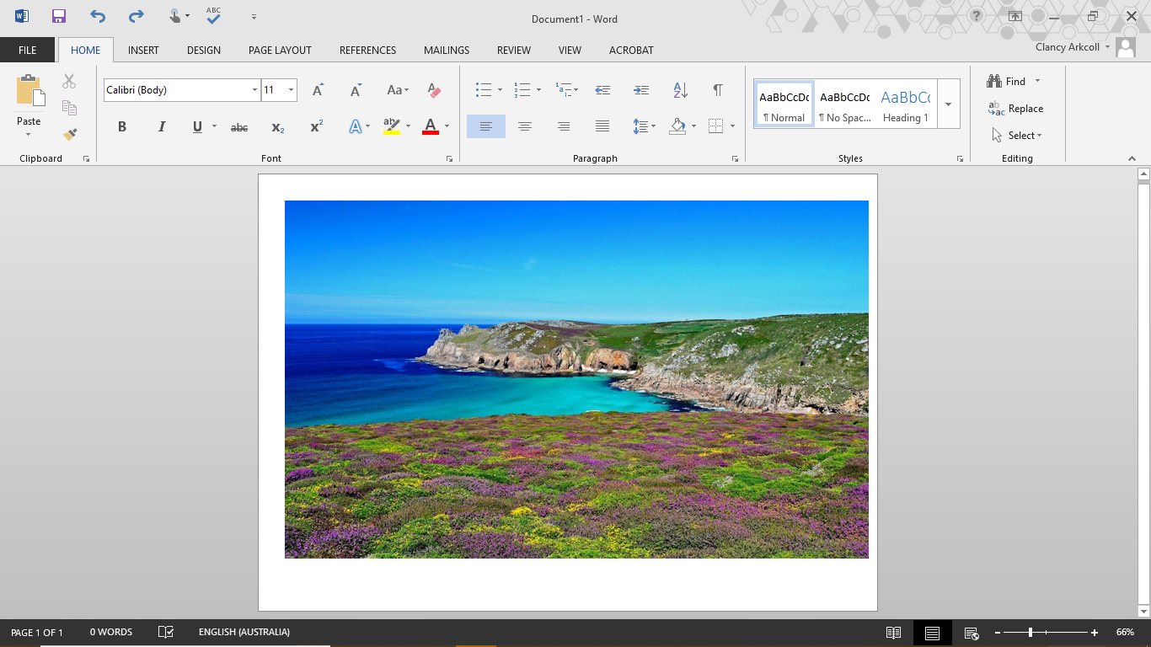Click the Increase Indent icon
Viewport: 1151px width, 647px height.
tap(641, 90)
